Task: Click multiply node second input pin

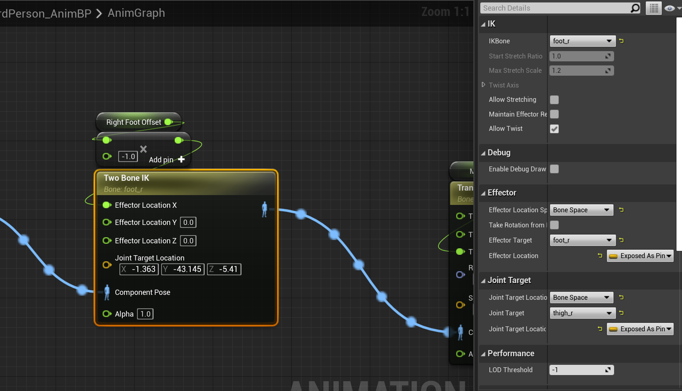Action: 107,156
